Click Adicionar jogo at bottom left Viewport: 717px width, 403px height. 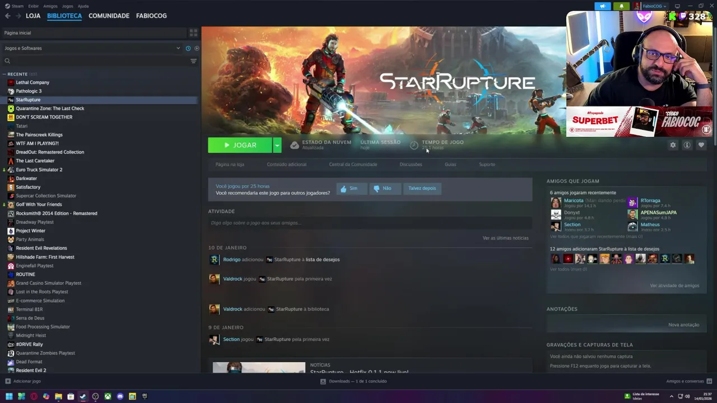(x=22, y=381)
